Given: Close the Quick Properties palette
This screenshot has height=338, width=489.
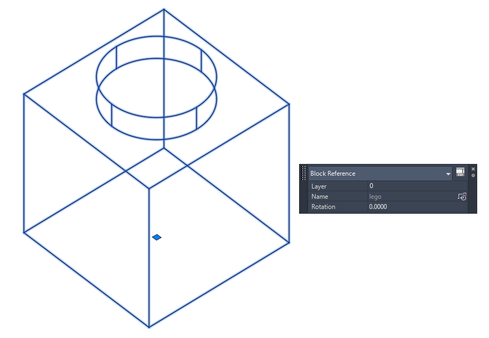Looking at the screenshot, I should (473, 169).
